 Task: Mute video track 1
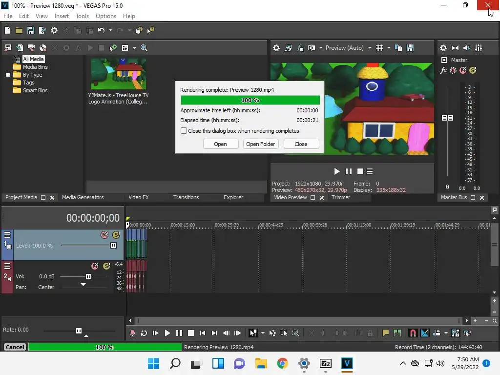click(x=104, y=235)
